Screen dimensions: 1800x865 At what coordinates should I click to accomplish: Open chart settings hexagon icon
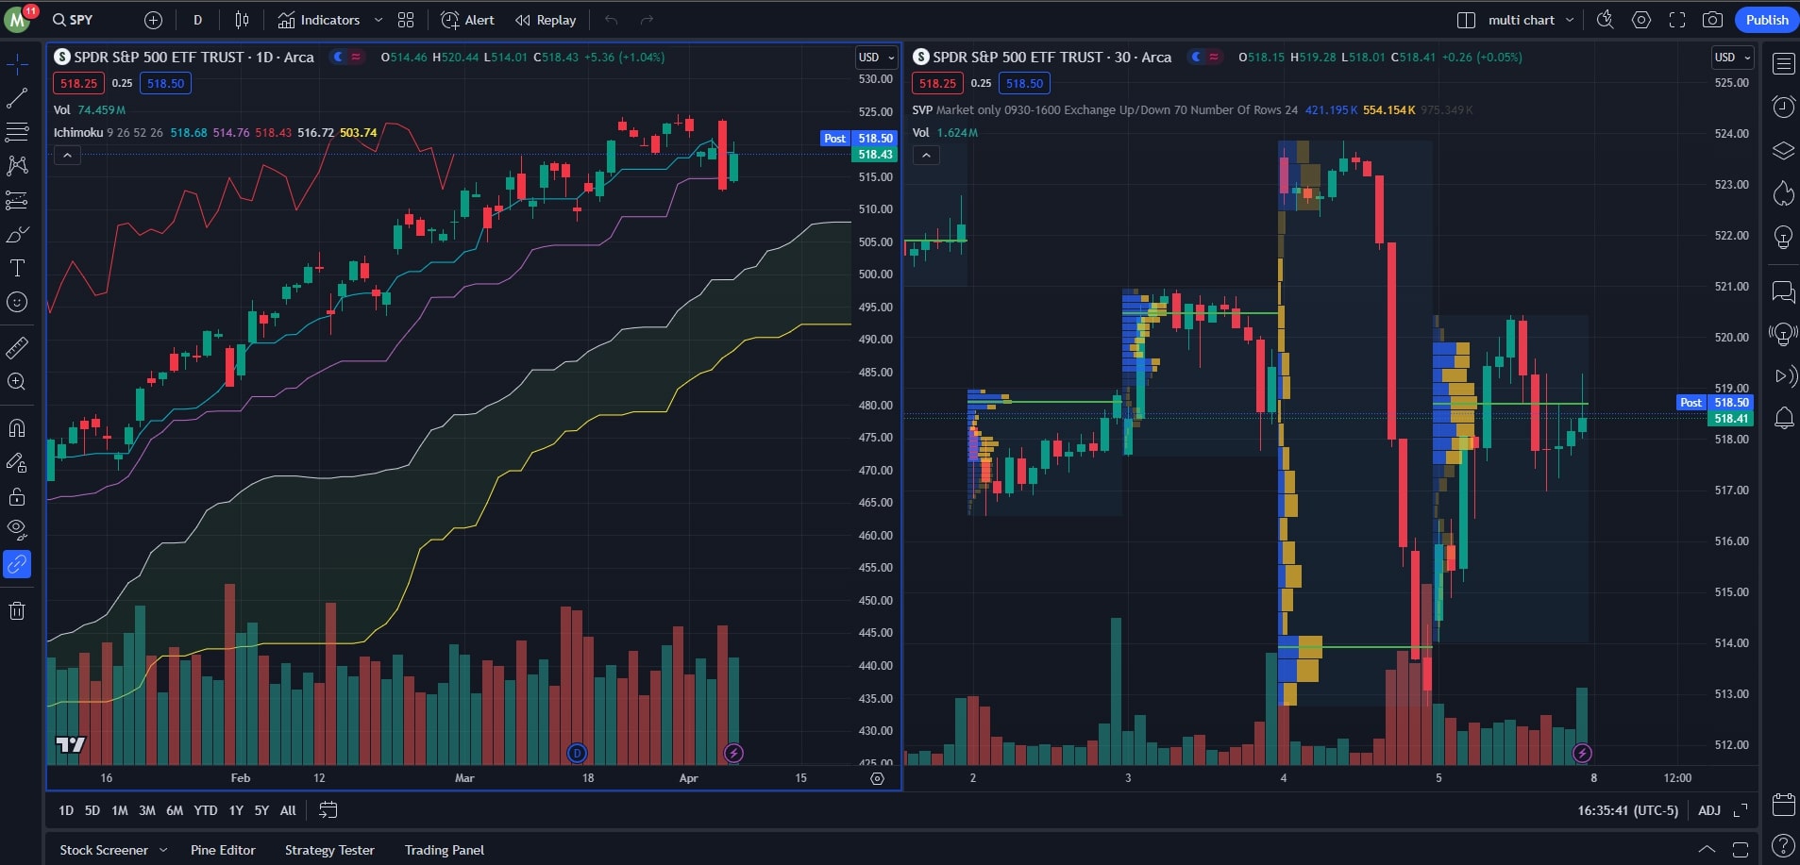pos(1641,20)
